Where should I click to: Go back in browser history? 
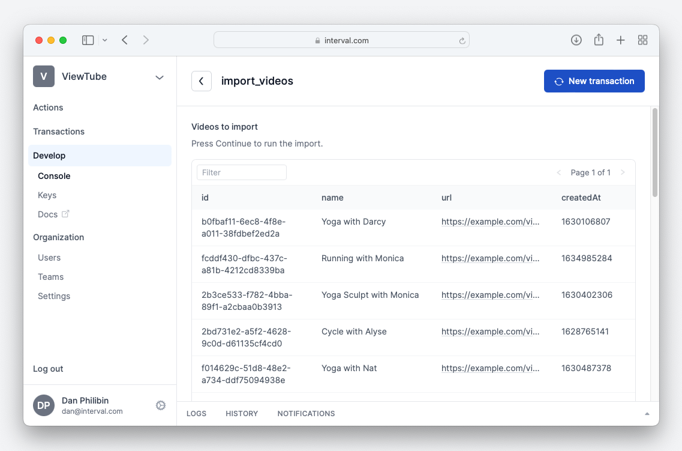click(x=125, y=40)
